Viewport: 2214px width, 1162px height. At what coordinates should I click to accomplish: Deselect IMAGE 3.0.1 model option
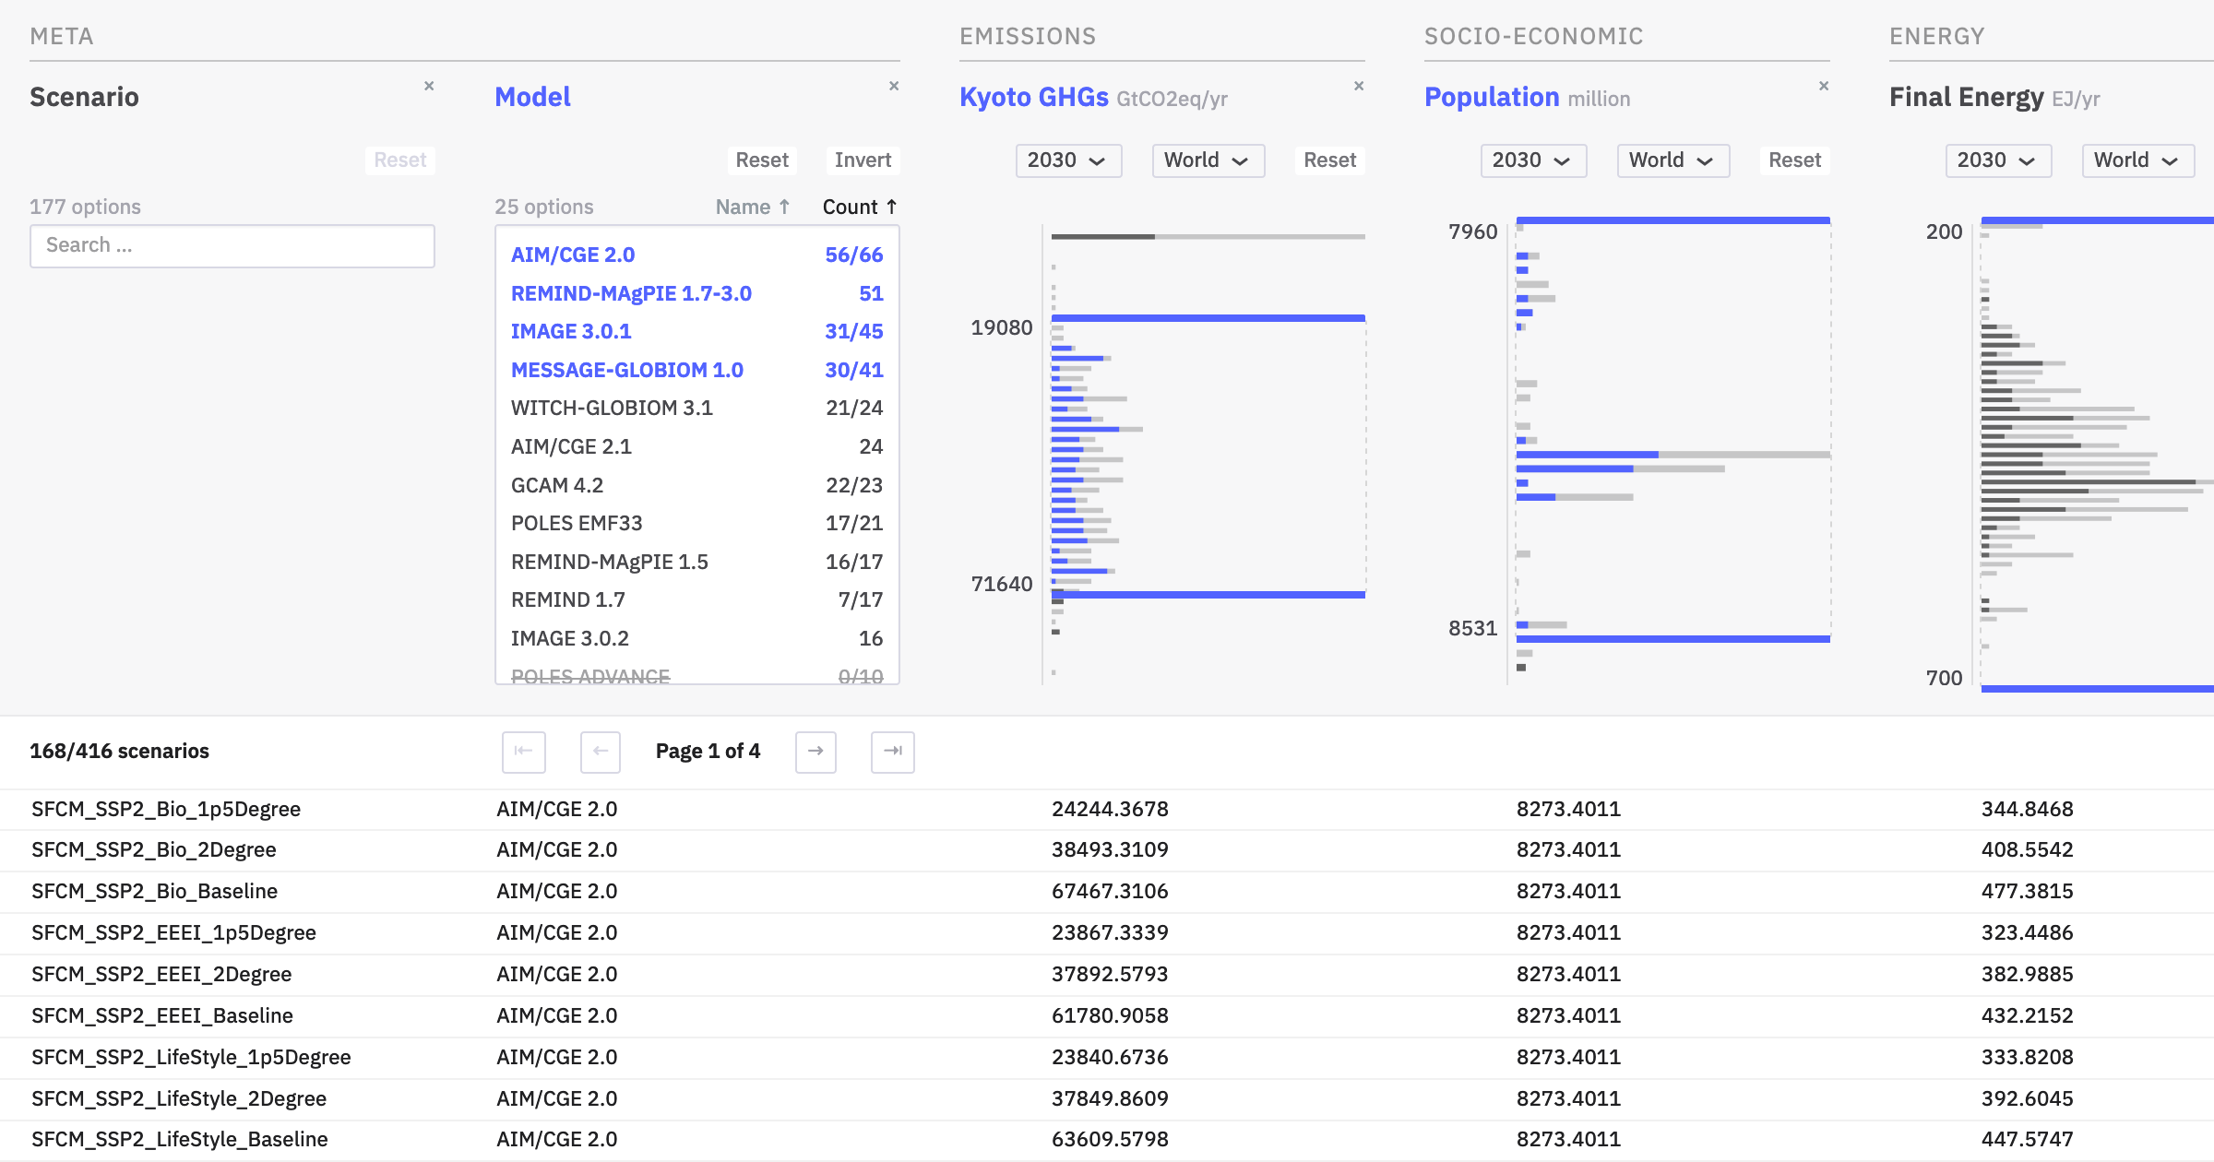pyautogui.click(x=697, y=331)
